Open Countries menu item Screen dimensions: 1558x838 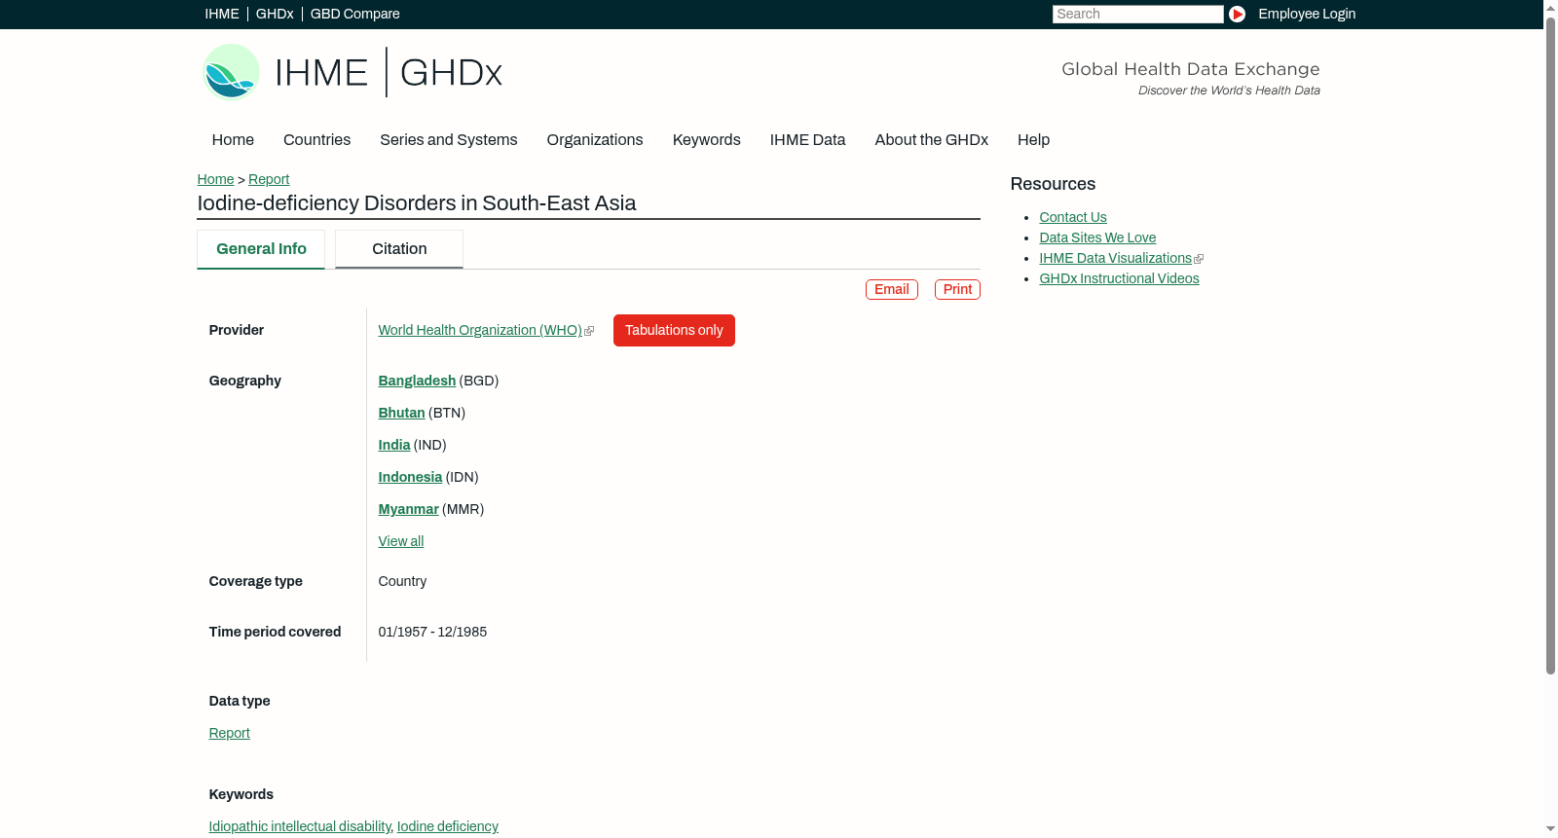pos(316,139)
